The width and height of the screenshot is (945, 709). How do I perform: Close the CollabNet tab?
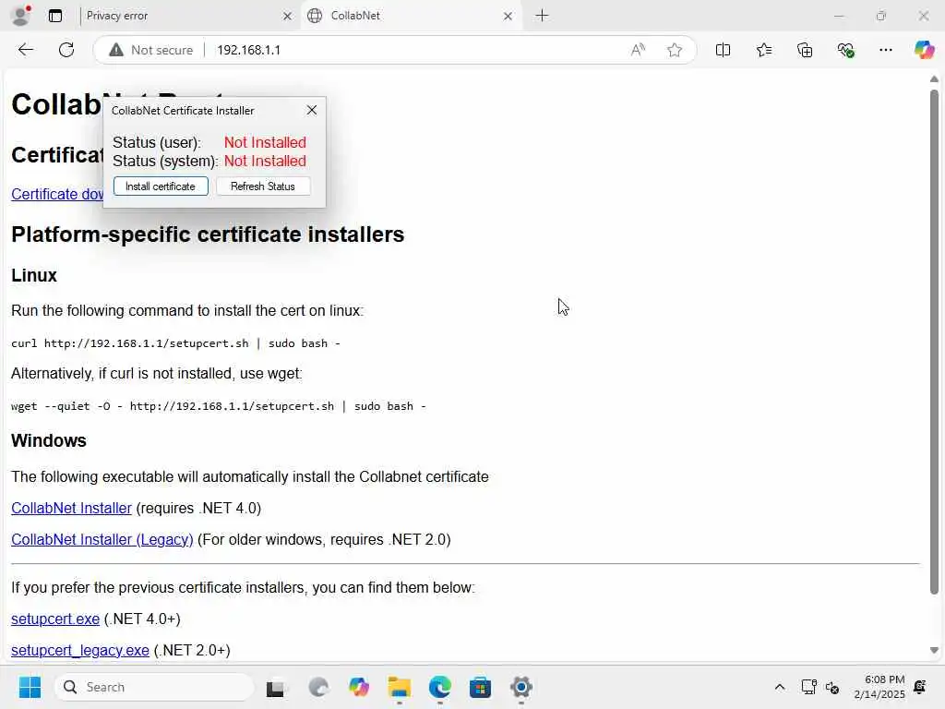(x=508, y=17)
